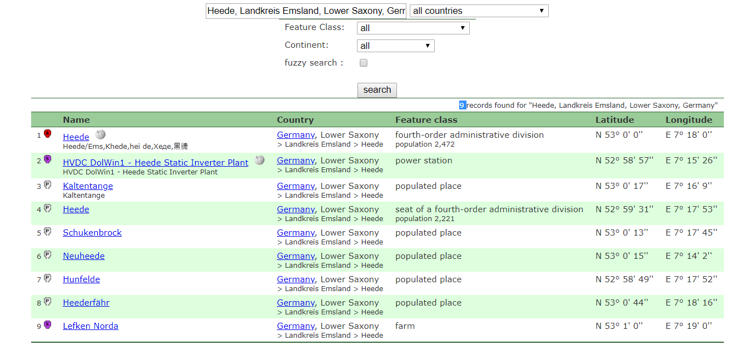Open the Hunfelde link
The height and width of the screenshot is (350, 740).
click(x=82, y=279)
